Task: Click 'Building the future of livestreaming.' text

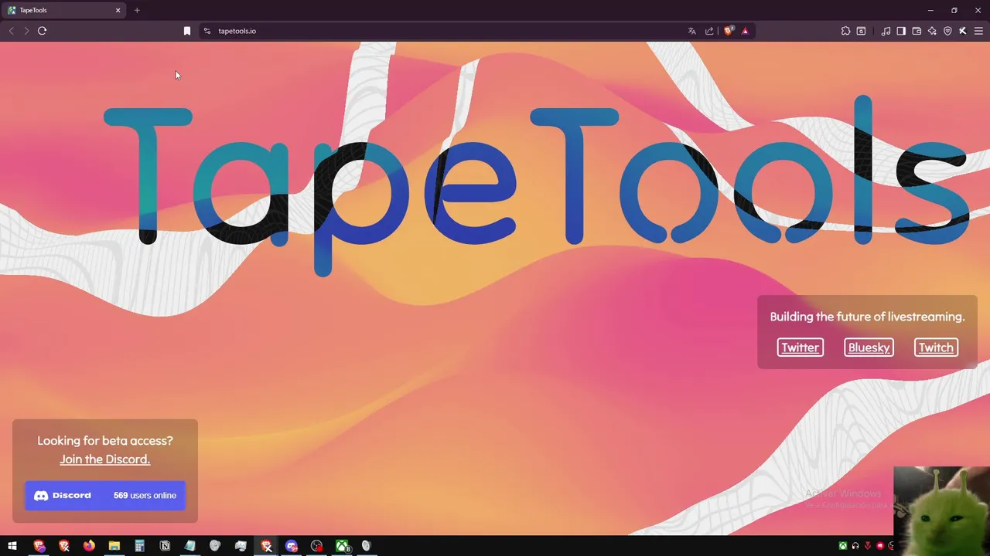Action: pyautogui.click(x=867, y=317)
